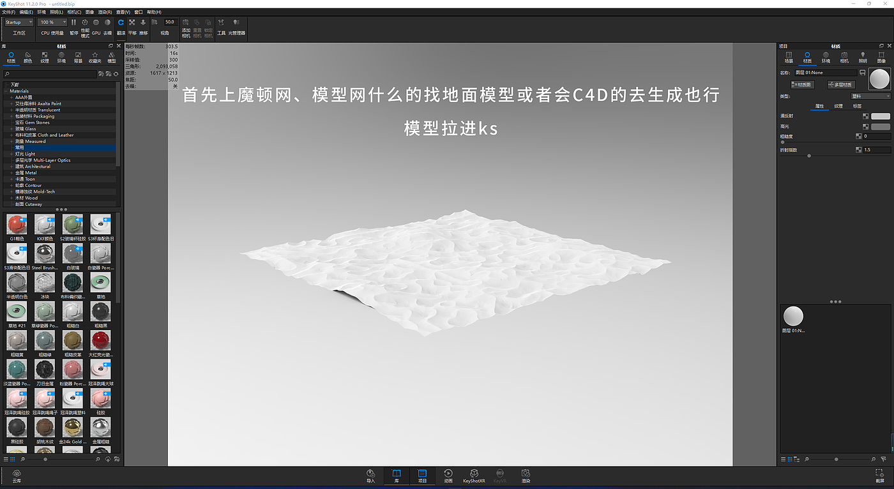
Task: Open project 场景 scene tab
Action: click(788, 57)
